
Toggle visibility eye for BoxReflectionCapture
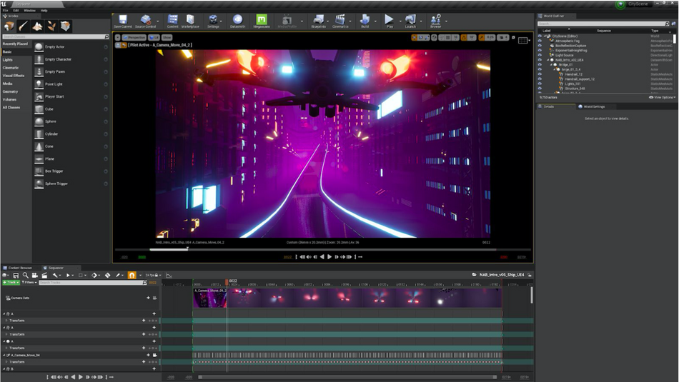540,46
